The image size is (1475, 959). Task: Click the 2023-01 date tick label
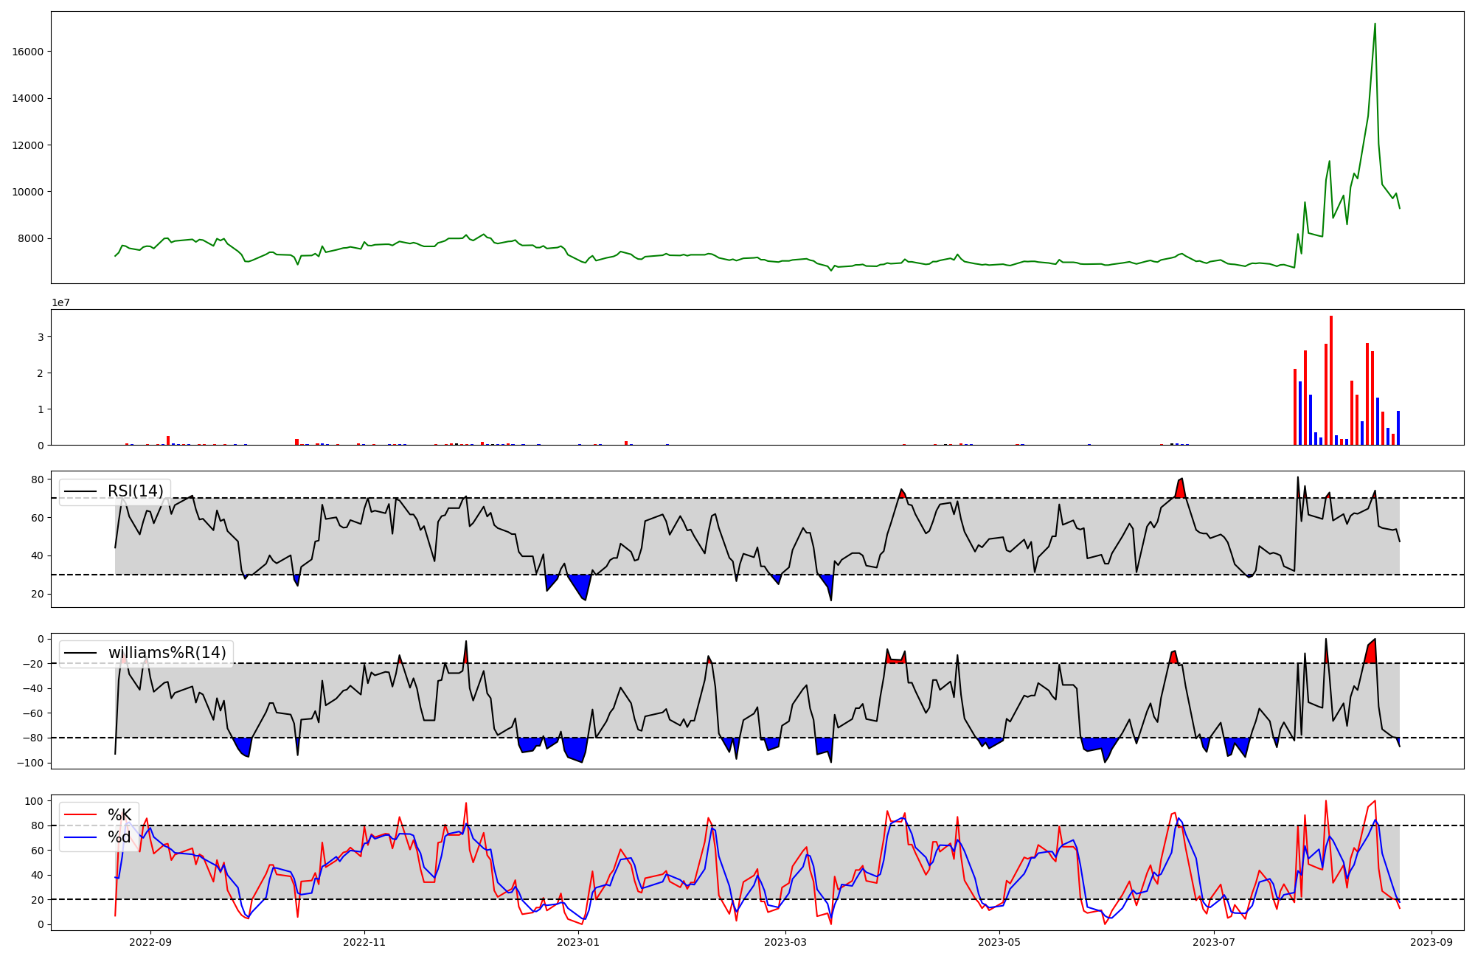[578, 942]
